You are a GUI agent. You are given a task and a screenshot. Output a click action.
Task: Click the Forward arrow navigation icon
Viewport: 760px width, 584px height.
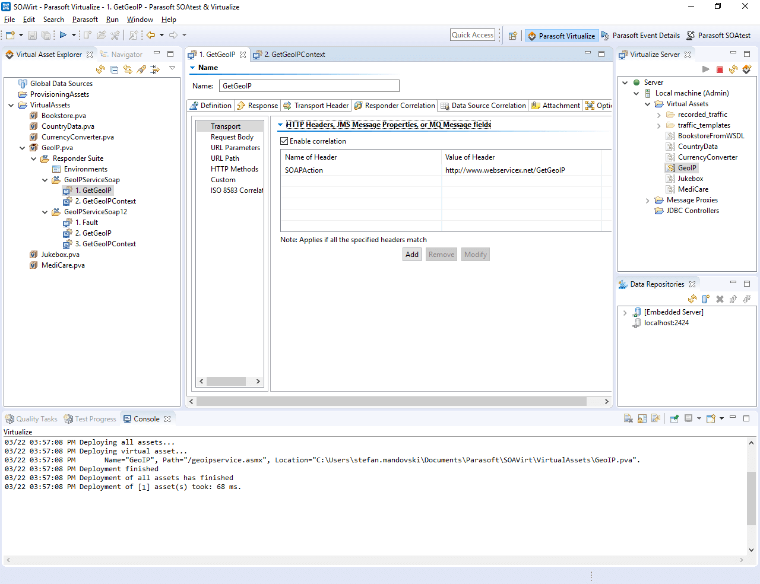pyautogui.click(x=173, y=36)
